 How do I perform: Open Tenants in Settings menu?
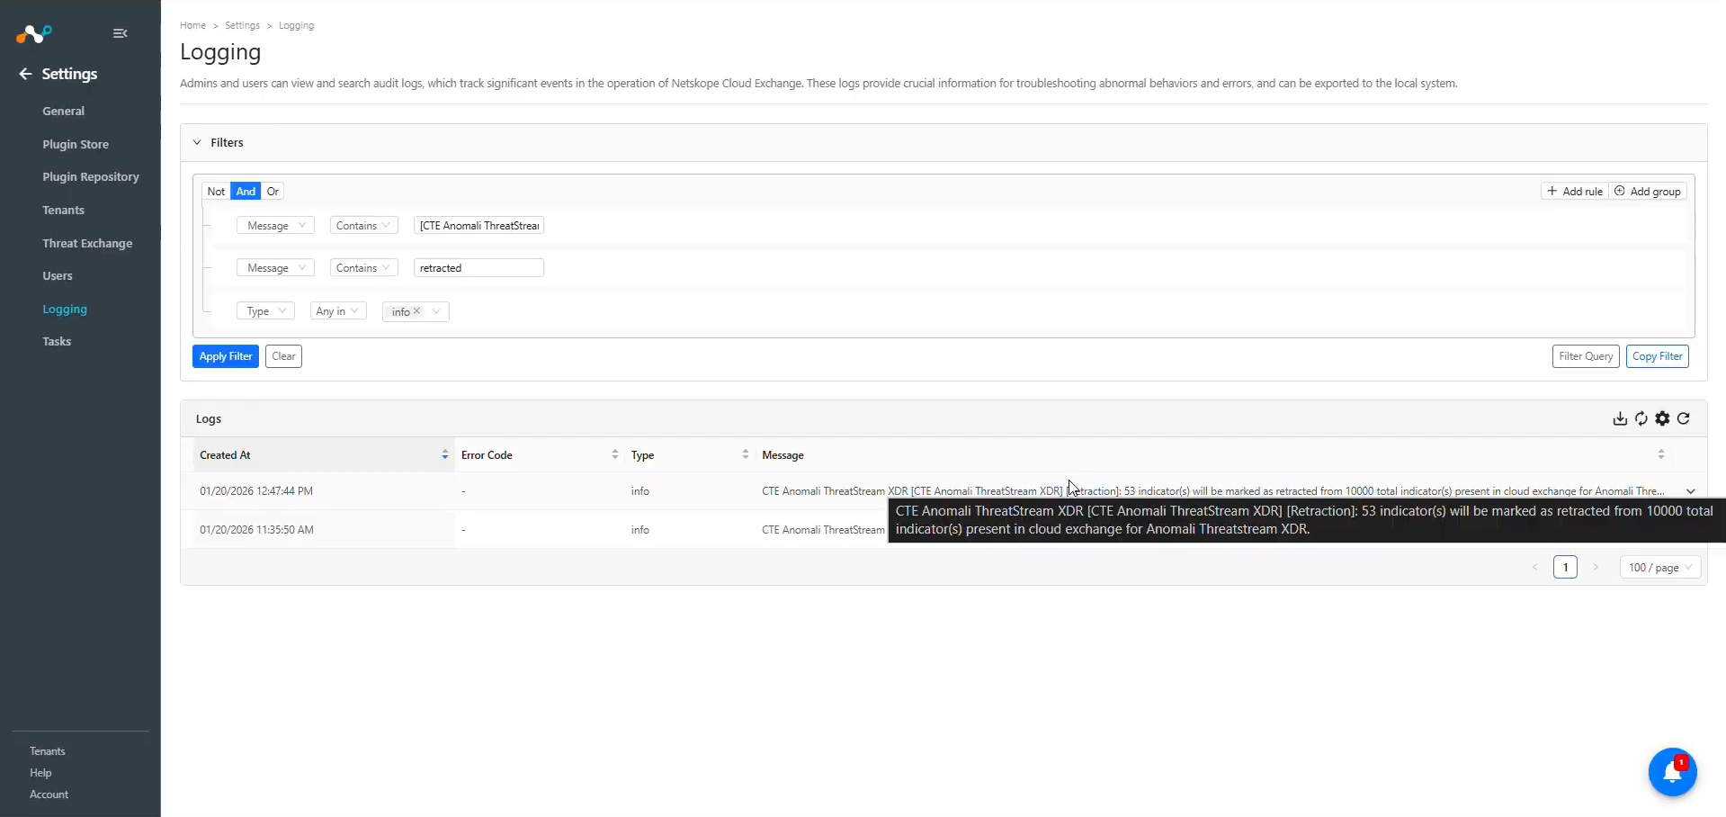point(63,211)
